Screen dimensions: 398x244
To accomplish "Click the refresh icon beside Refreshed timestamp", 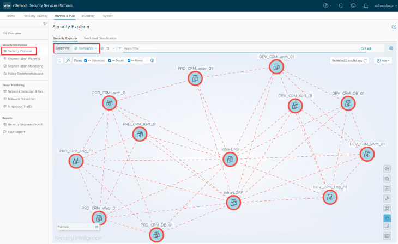I will pos(365,60).
